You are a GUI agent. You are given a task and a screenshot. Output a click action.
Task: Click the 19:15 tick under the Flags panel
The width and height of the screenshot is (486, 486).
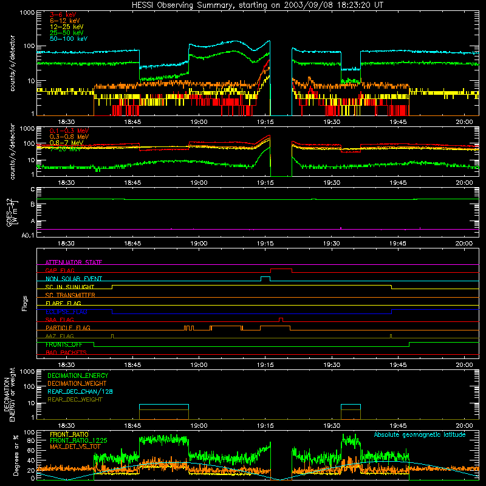[265, 365]
